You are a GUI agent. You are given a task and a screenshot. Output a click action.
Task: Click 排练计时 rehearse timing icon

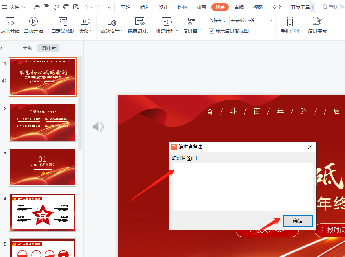(167, 22)
